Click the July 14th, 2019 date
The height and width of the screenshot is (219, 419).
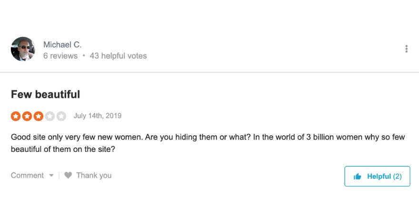pos(98,116)
